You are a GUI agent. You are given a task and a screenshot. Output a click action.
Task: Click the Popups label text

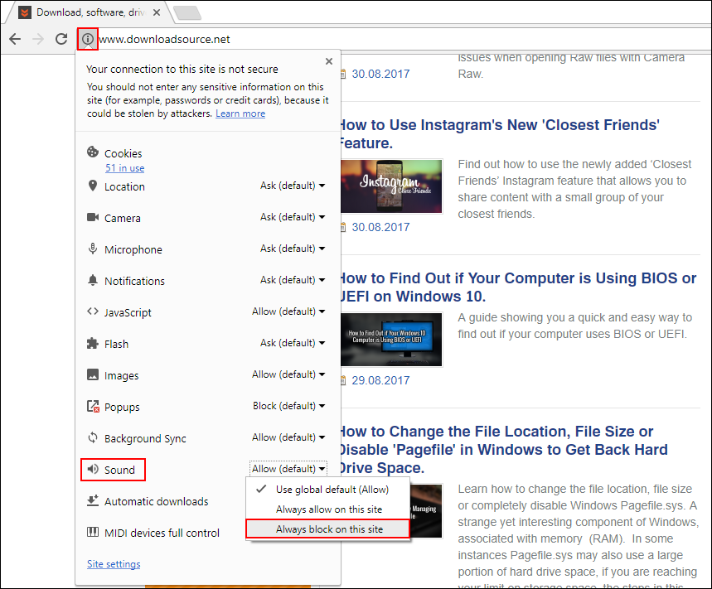pyautogui.click(x=122, y=407)
